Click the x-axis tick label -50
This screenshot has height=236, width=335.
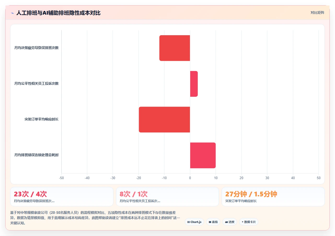(x=61, y=178)
